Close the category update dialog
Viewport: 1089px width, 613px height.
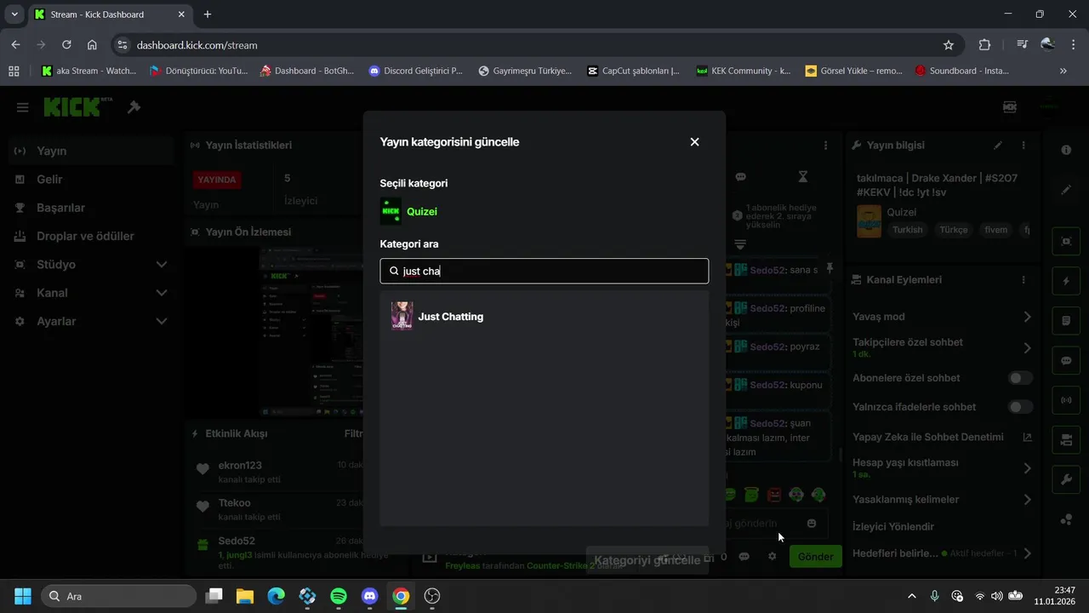pos(694,142)
